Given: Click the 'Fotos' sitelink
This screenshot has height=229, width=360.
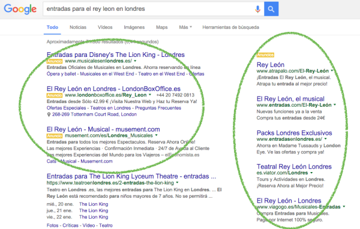Looking at the screenshot, I should 52,225.
